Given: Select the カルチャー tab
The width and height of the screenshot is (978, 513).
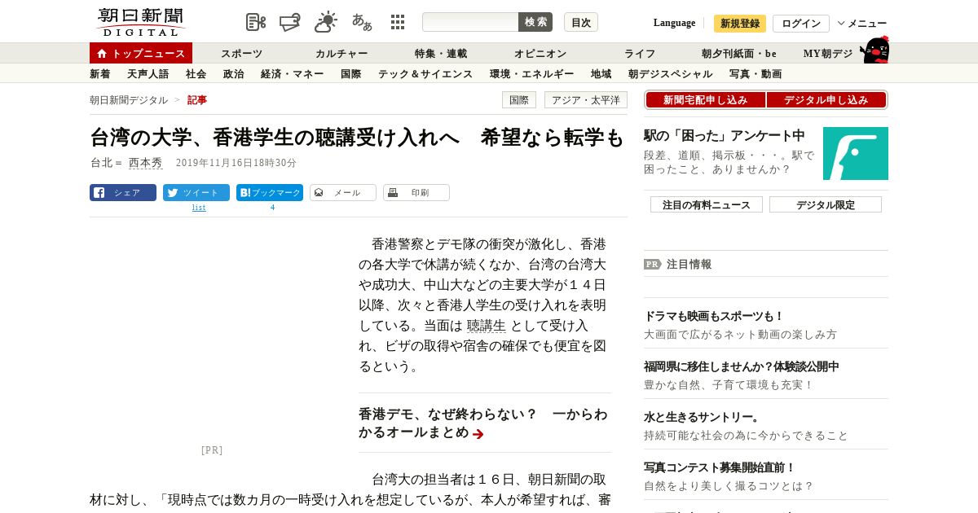Looking at the screenshot, I should point(341,54).
